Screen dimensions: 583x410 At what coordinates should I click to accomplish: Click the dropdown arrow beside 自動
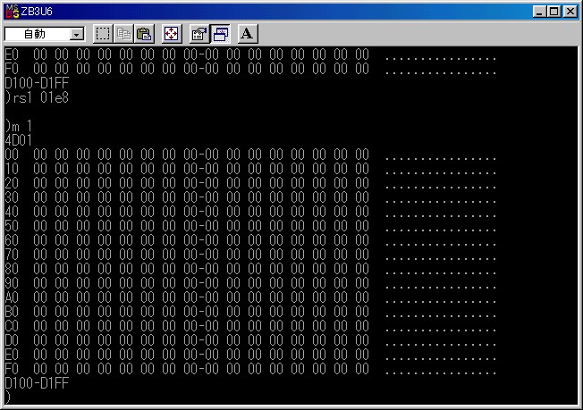77,35
